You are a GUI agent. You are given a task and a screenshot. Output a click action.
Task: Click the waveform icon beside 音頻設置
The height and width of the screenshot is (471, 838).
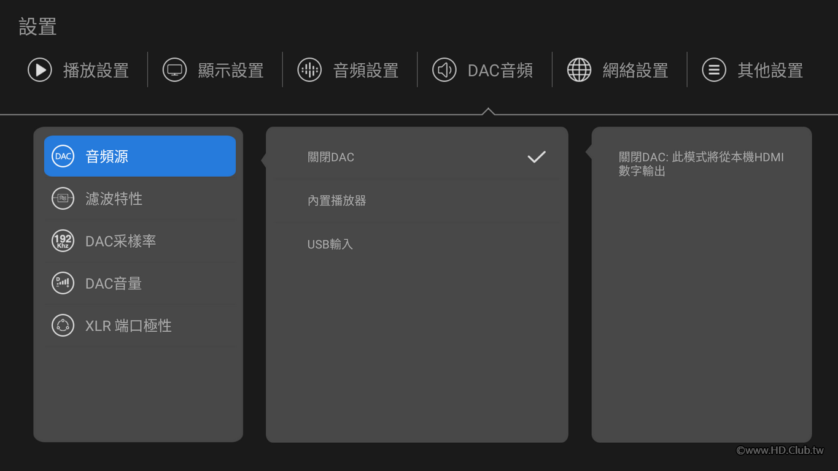[x=309, y=70]
